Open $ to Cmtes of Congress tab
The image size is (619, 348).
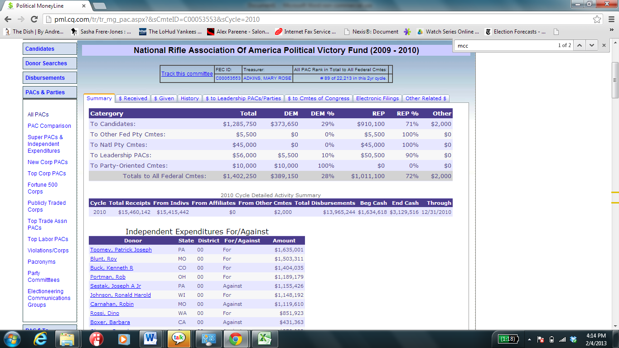point(319,98)
